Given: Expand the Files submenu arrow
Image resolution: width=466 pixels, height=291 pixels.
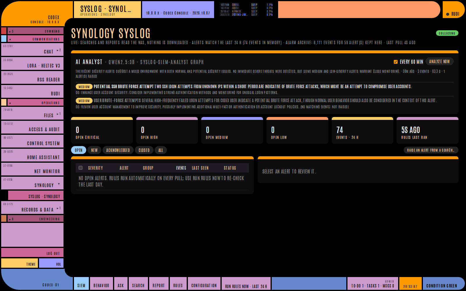Looking at the screenshot, I should point(59,114).
